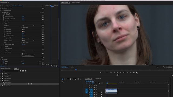Toggle the Beauty Box fx enable switch
Screen dimensions: 173x97
coord(2,12)
